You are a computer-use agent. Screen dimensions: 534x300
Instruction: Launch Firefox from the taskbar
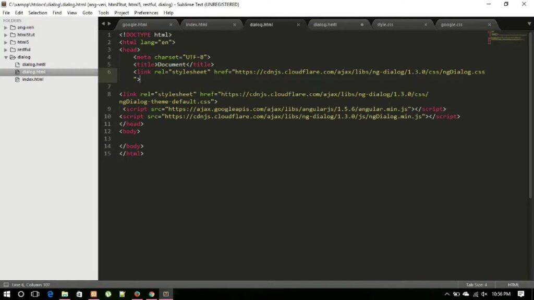(x=137, y=294)
